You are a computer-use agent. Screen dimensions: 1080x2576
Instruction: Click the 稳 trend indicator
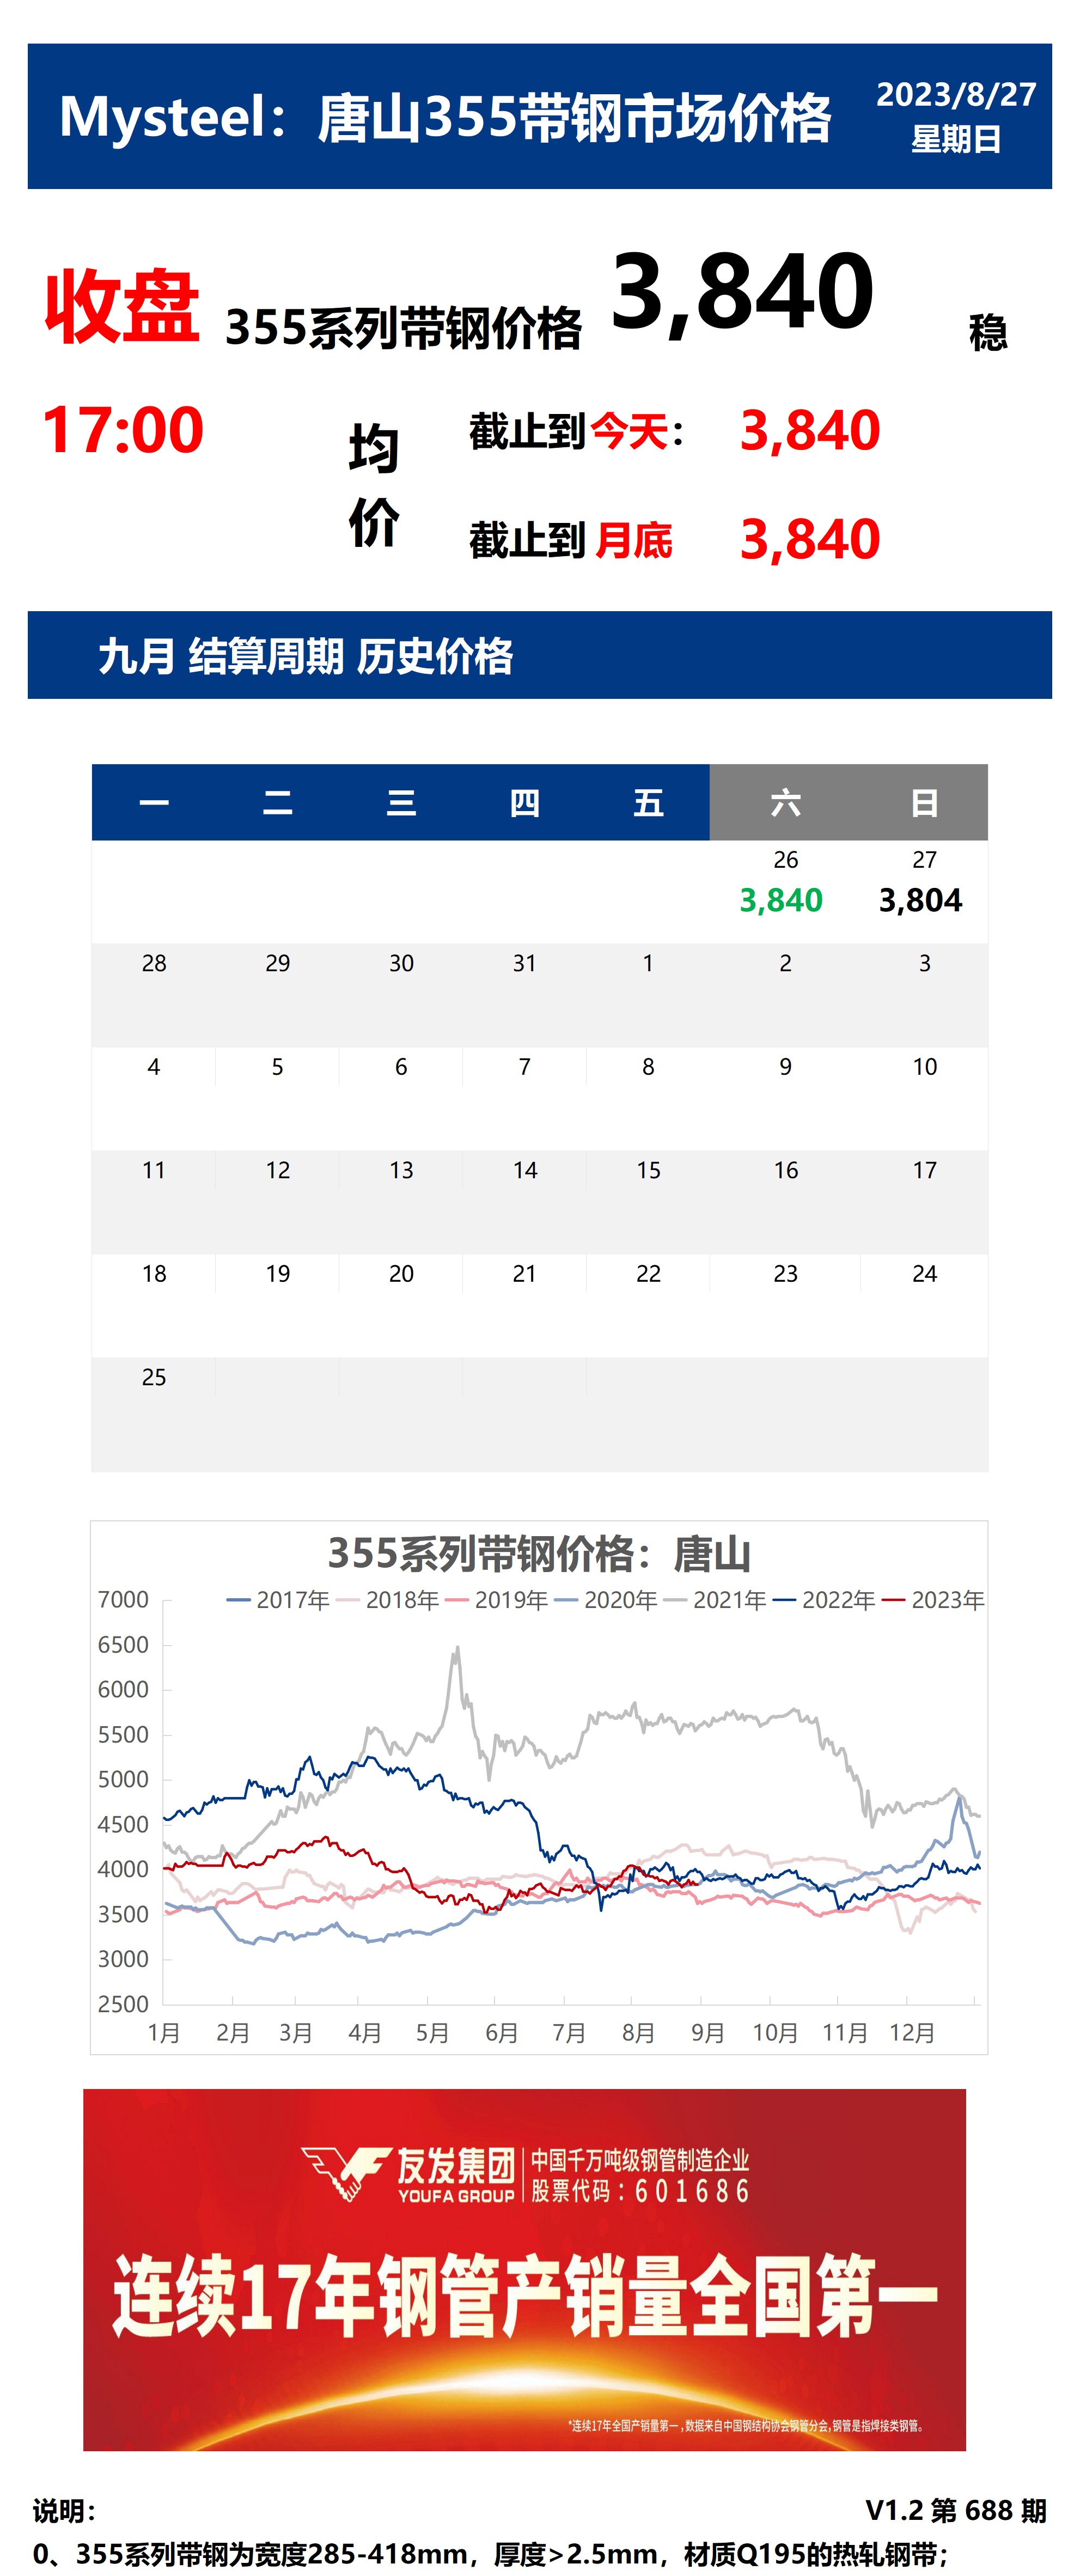[x=988, y=333]
